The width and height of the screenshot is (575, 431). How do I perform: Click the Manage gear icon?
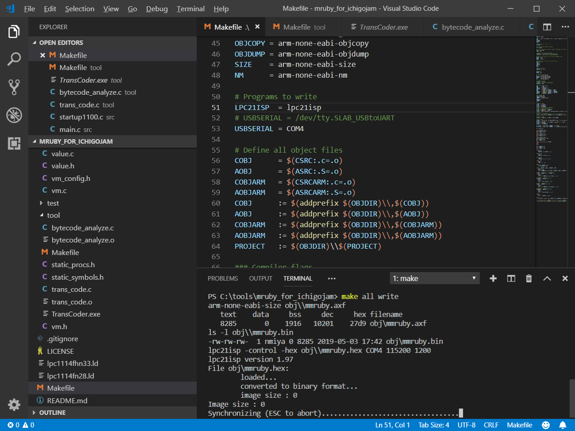[14, 405]
